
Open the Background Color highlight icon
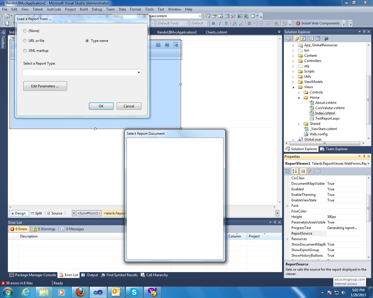point(241,23)
